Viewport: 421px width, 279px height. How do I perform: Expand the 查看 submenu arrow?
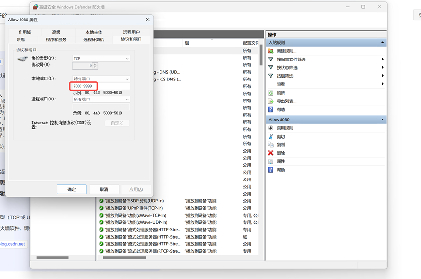click(382, 84)
